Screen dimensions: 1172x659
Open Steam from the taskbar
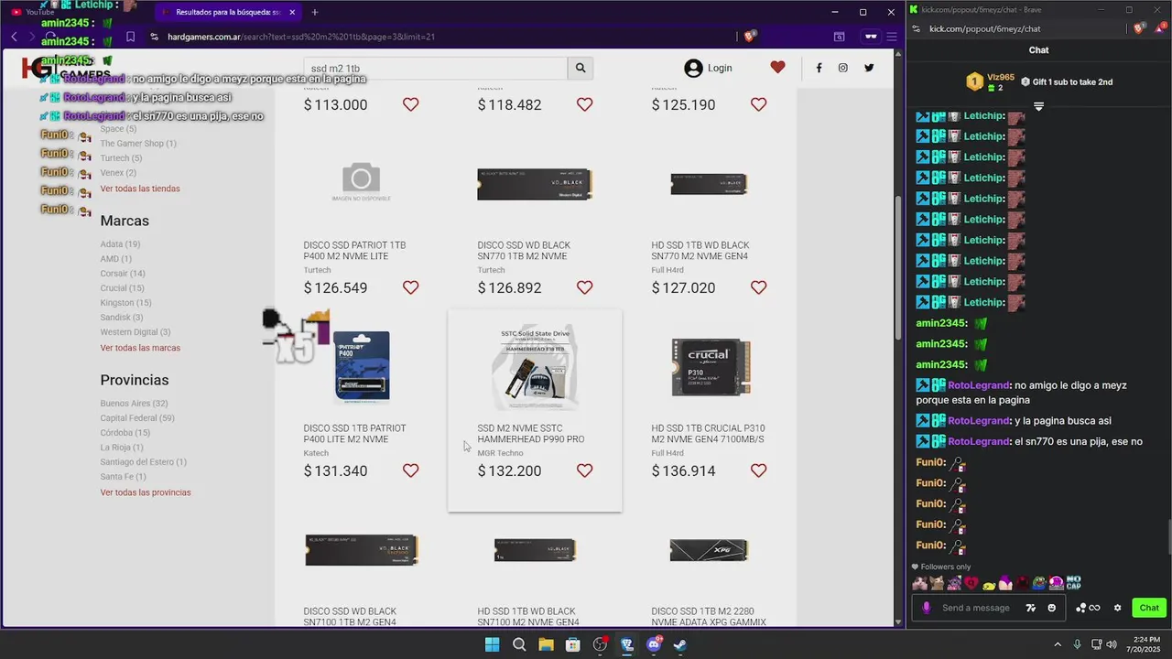tap(680, 644)
